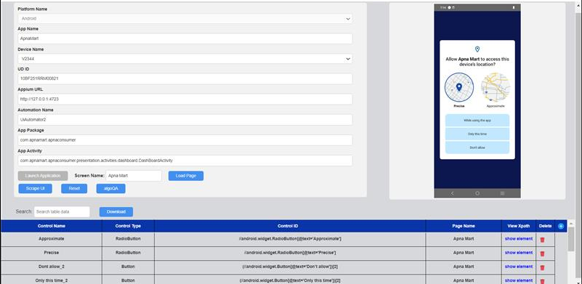Add a new row with plus icon

[561, 226]
